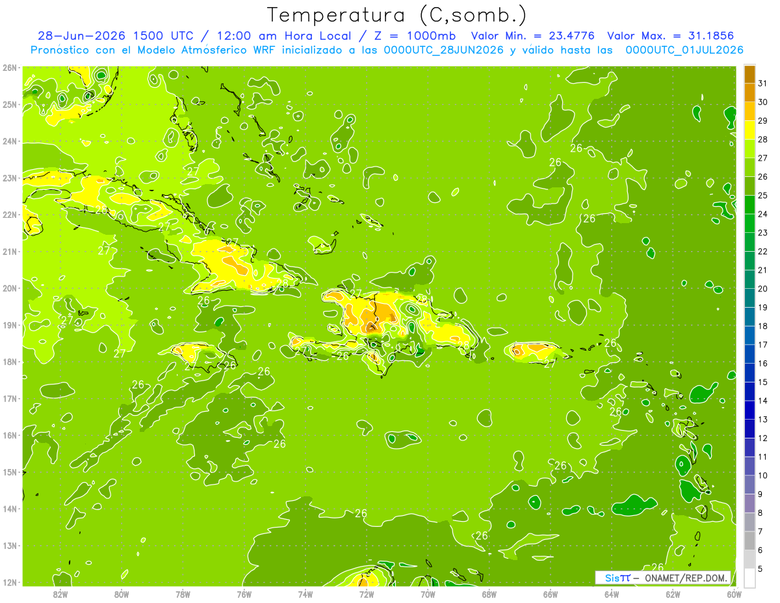This screenshot has width=780, height=603.
Task: Select valid-until time "0000UTC_01JUL2026" in the forecast line
Action: coord(684,50)
